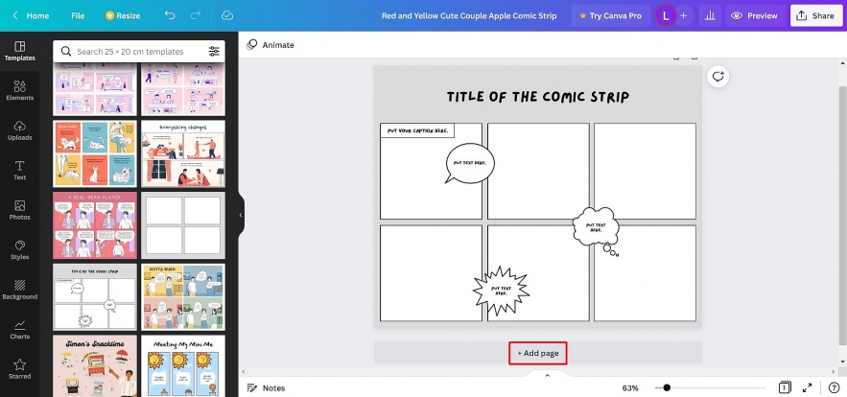Image resolution: width=847 pixels, height=397 pixels.
Task: Click the zoom slider handle
Action: click(667, 387)
